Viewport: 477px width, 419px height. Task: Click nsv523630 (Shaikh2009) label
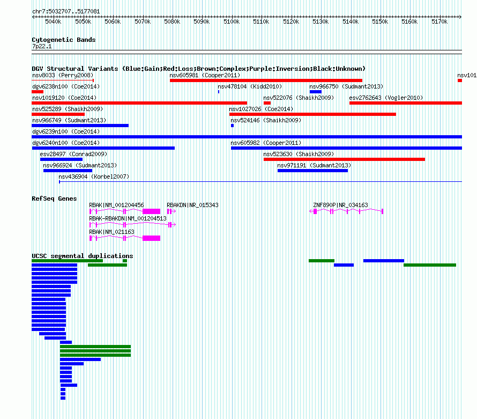[299, 154]
